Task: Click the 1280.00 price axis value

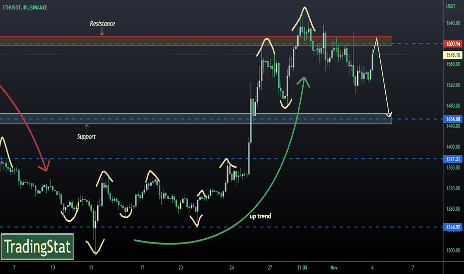Action: [453, 209]
